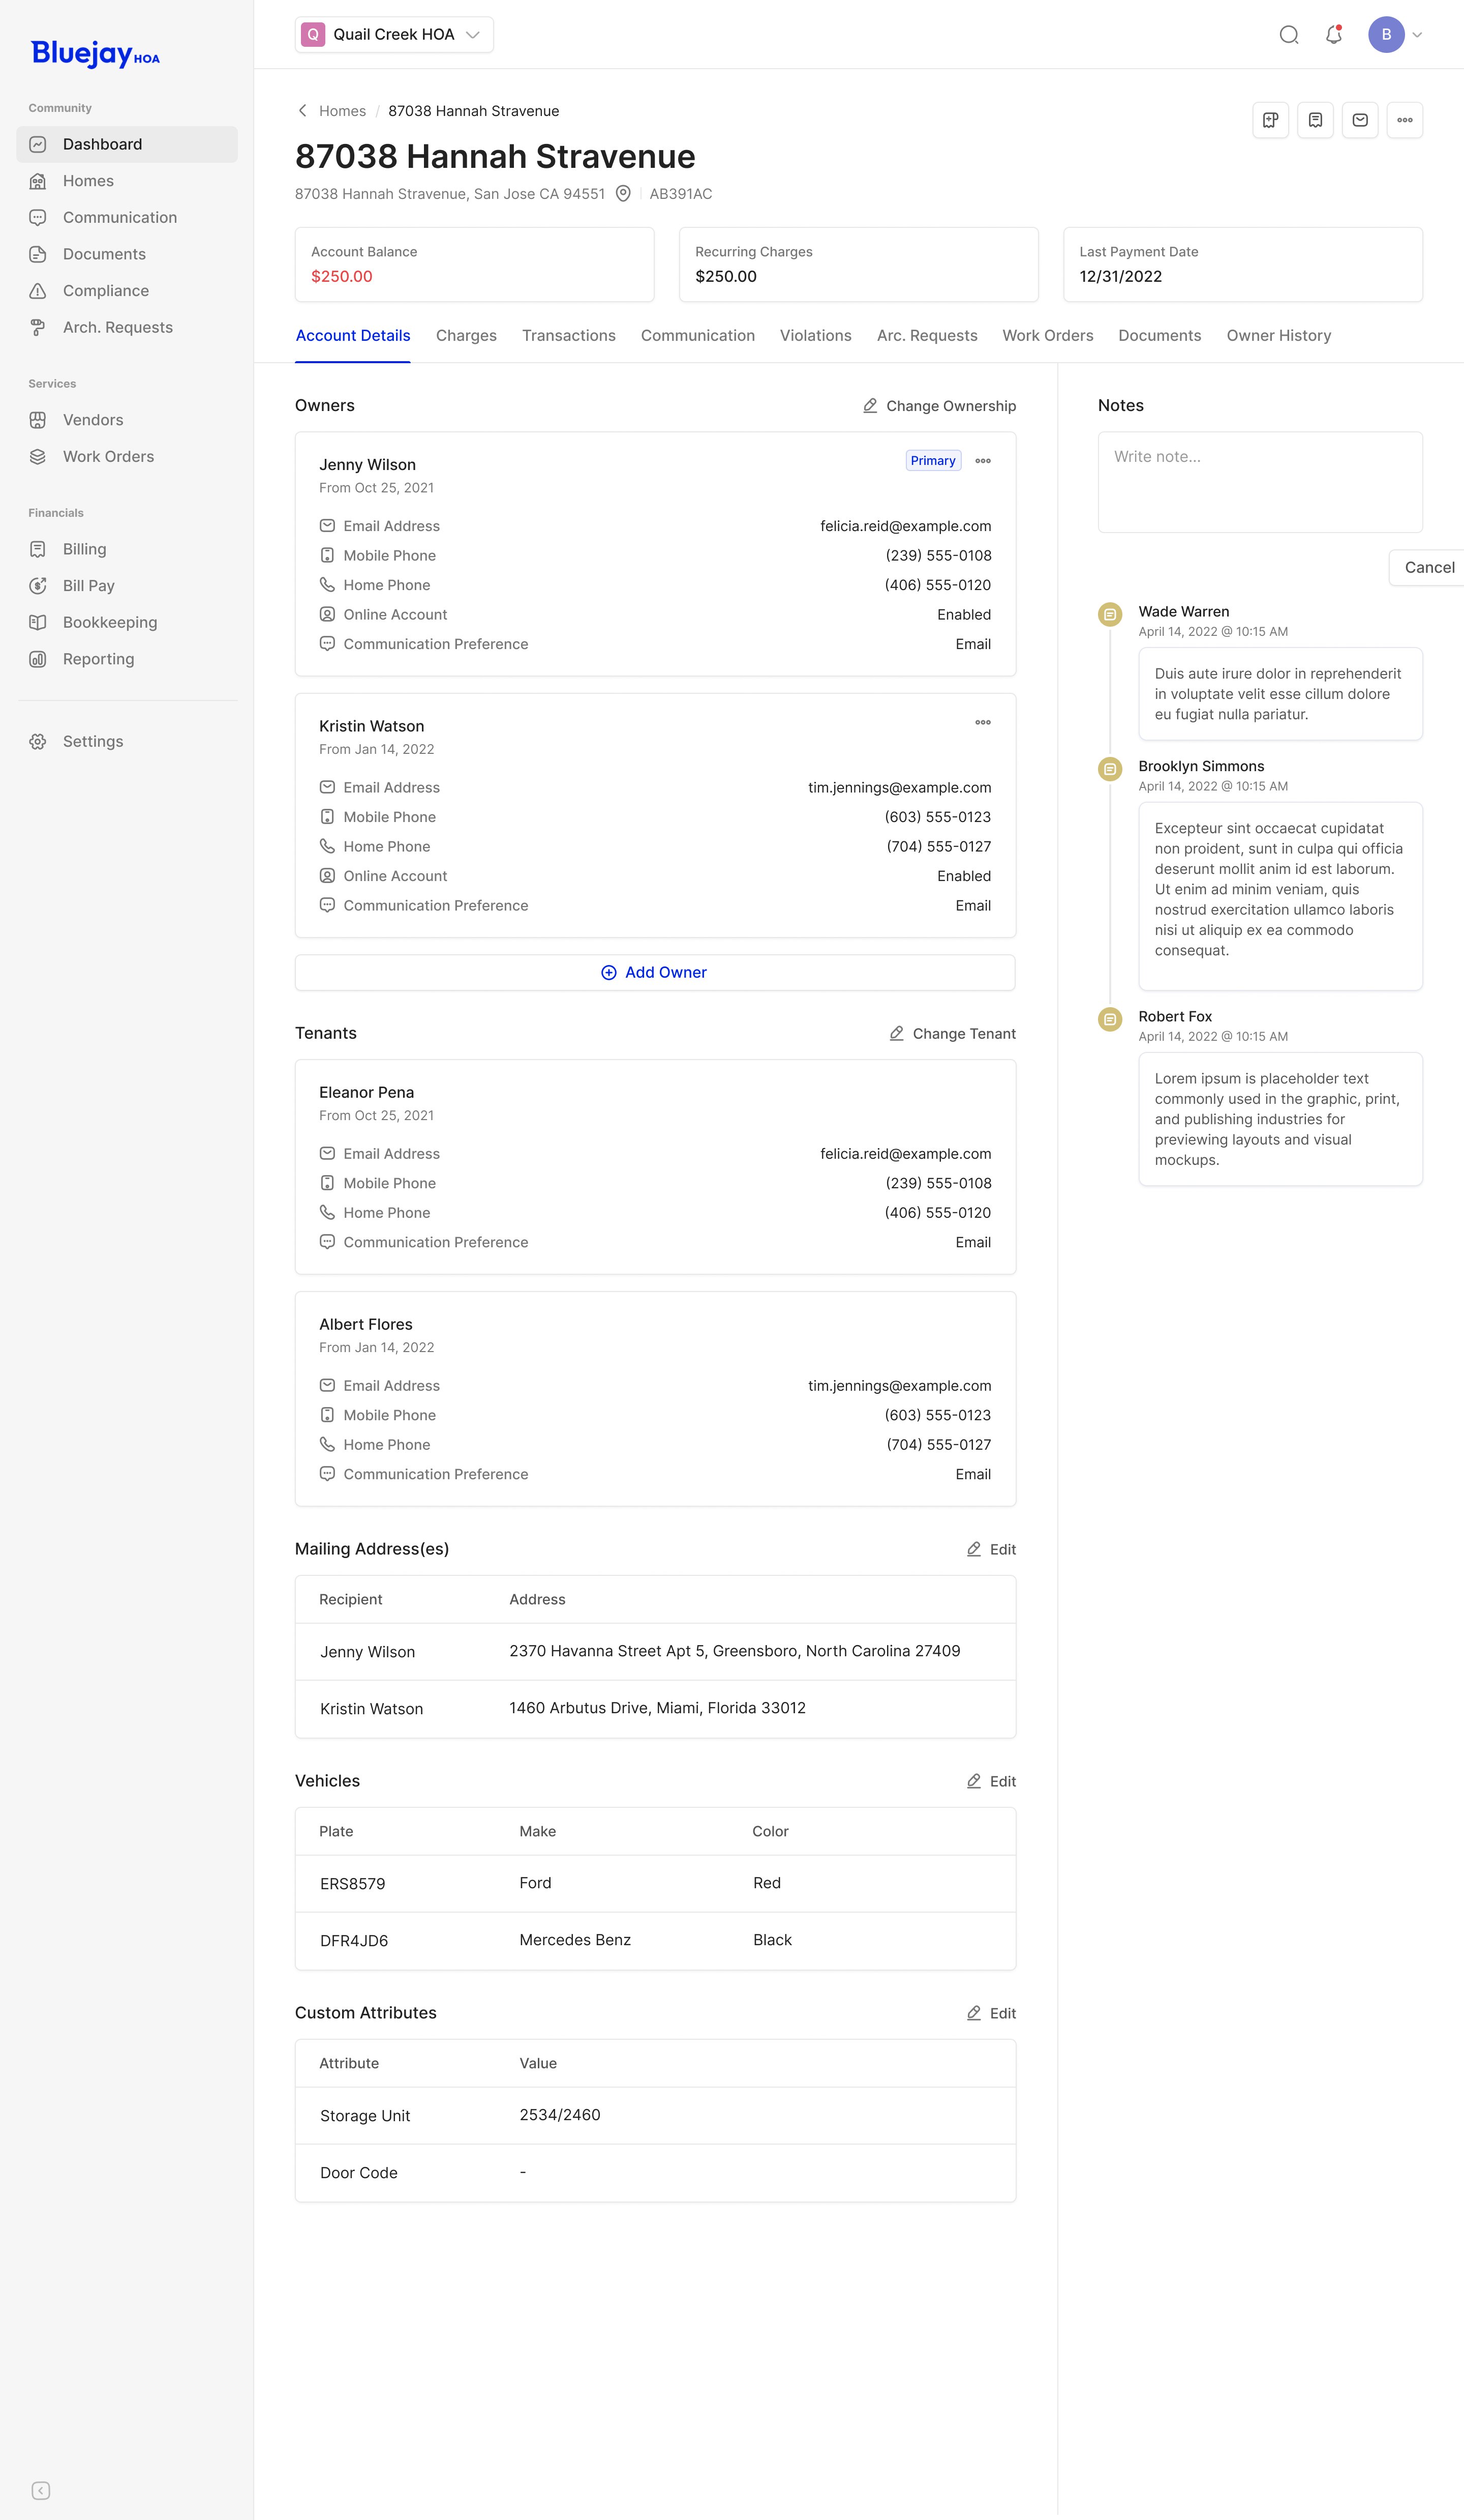Select Bookkeeping in the sidebar menu
Image resolution: width=1464 pixels, height=2520 pixels.
(110, 622)
